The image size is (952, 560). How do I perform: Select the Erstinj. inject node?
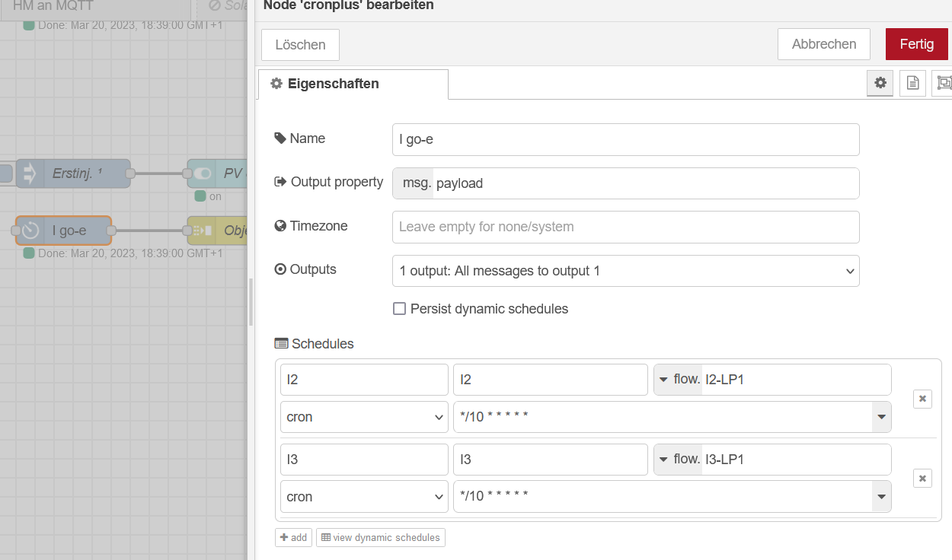(72, 173)
